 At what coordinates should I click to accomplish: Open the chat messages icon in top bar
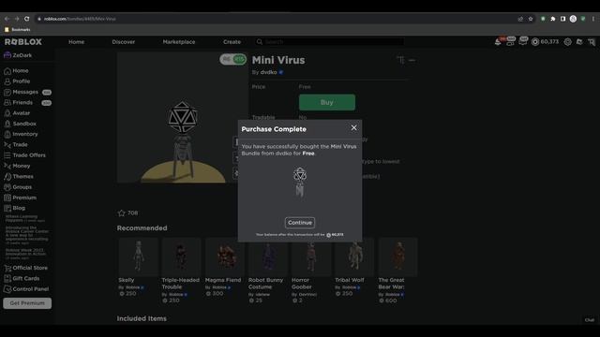coord(523,41)
